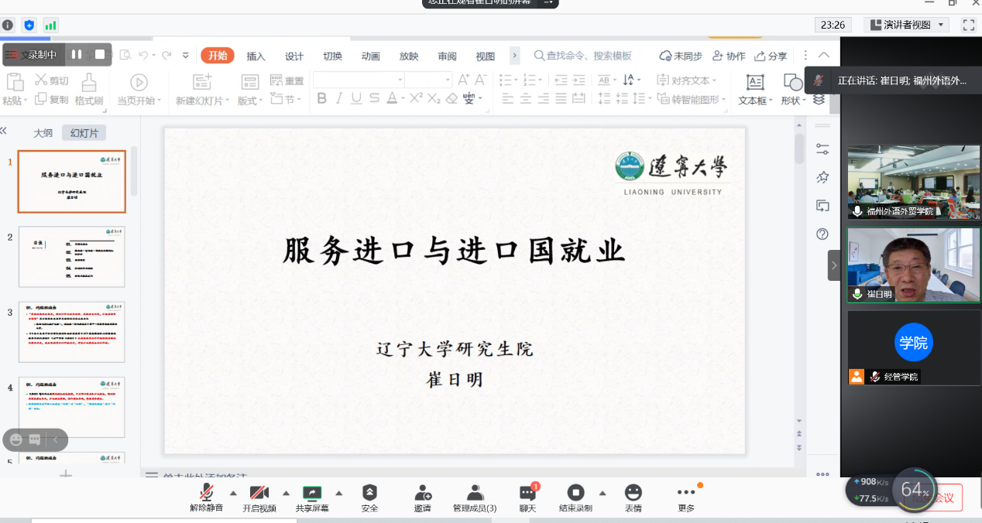Expand the recording options arrow next to End Recording
Image resolution: width=982 pixels, height=523 pixels.
coord(602,493)
